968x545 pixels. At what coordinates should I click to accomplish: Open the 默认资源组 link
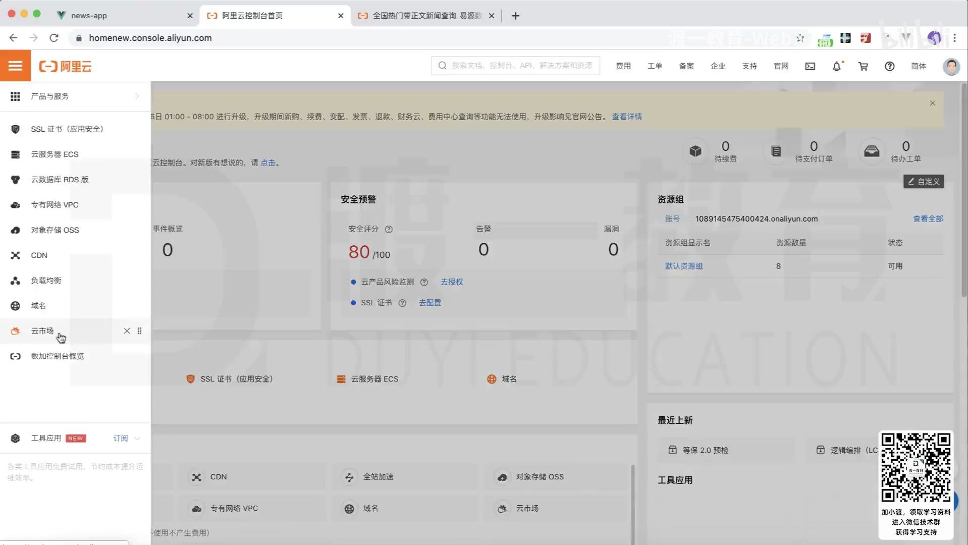(684, 266)
